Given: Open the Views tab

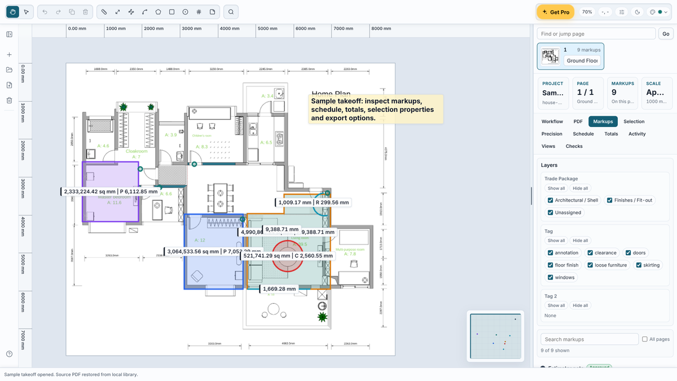Looking at the screenshot, I should click(x=548, y=146).
